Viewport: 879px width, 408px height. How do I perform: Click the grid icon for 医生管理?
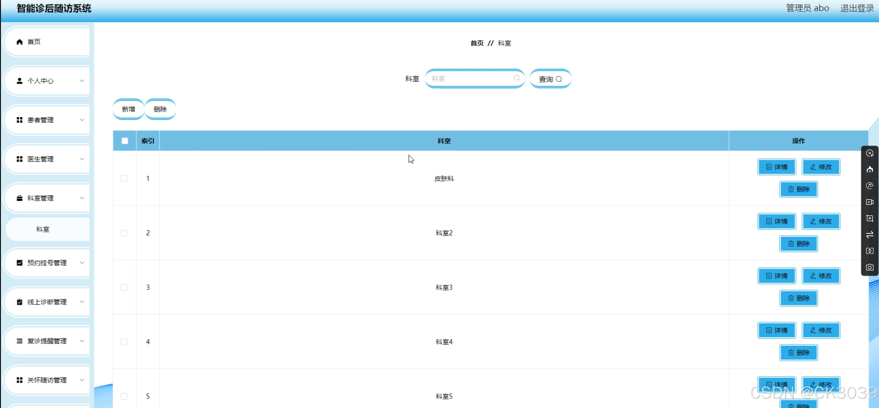[20, 159]
